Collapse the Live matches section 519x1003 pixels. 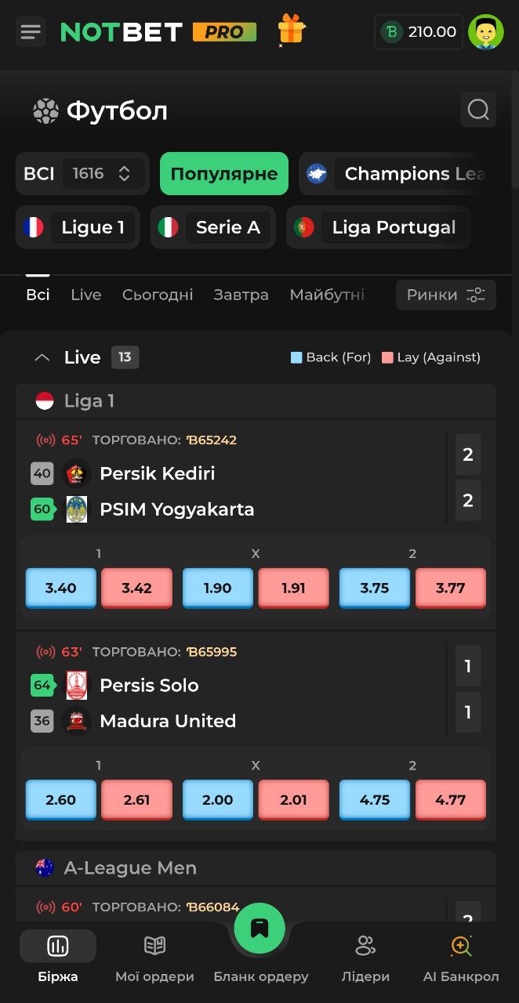(x=42, y=357)
